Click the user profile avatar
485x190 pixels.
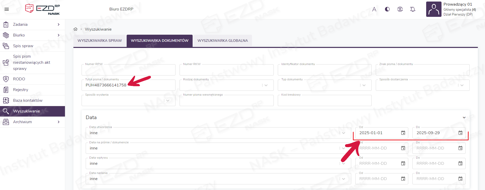click(434, 9)
